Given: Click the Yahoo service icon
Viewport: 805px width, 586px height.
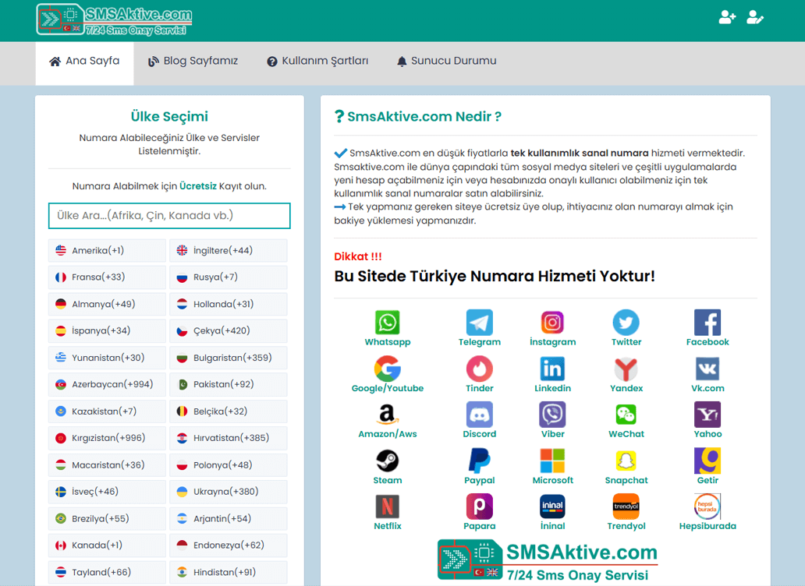Looking at the screenshot, I should [707, 415].
